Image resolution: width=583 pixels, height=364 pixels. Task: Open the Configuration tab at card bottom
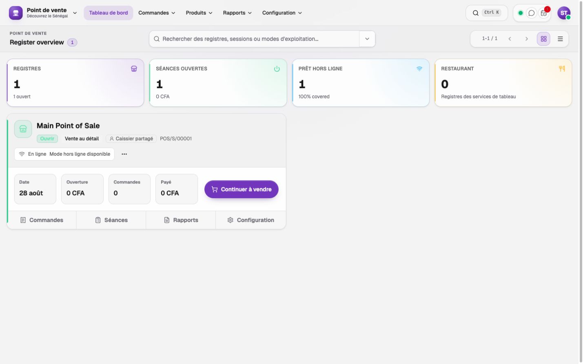(x=250, y=220)
